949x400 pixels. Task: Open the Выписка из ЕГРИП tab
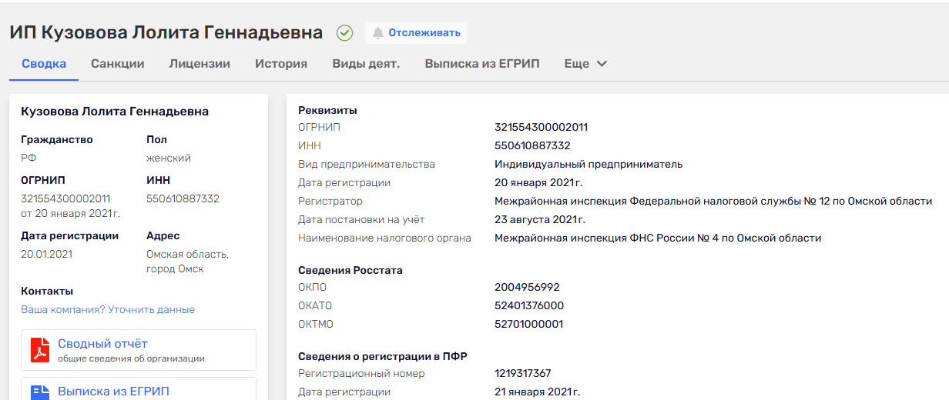click(x=482, y=64)
